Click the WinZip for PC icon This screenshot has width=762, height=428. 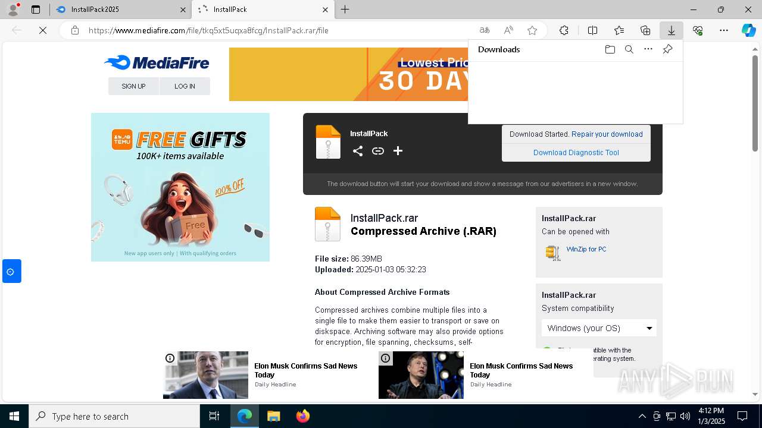[553, 253]
